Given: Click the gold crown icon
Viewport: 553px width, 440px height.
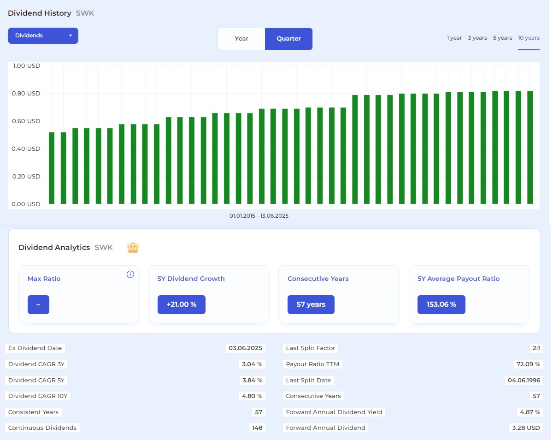Looking at the screenshot, I should point(133,248).
